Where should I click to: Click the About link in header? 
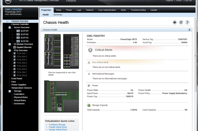[x=179, y=1]
